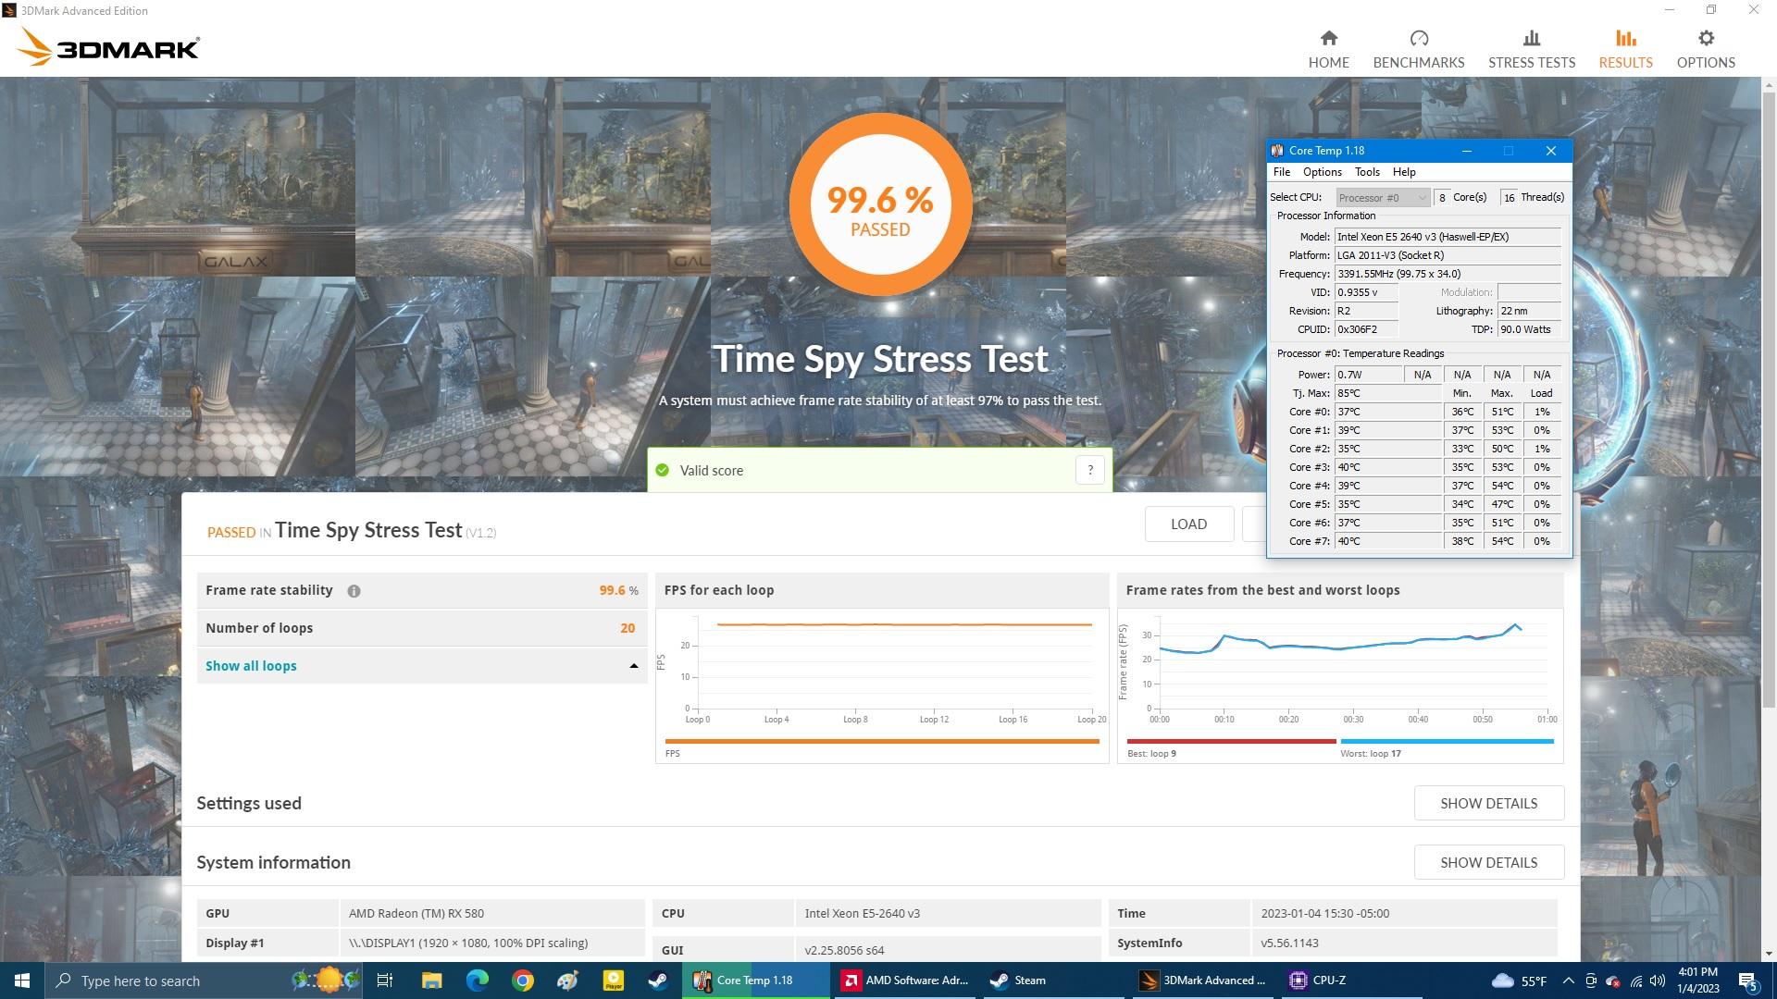Open the weather widget showing 55°F
Screen dimensions: 1777x999
1519,980
